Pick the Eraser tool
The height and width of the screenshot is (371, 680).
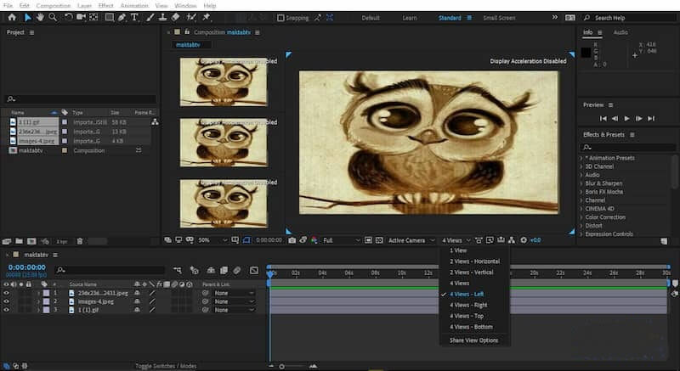(175, 17)
